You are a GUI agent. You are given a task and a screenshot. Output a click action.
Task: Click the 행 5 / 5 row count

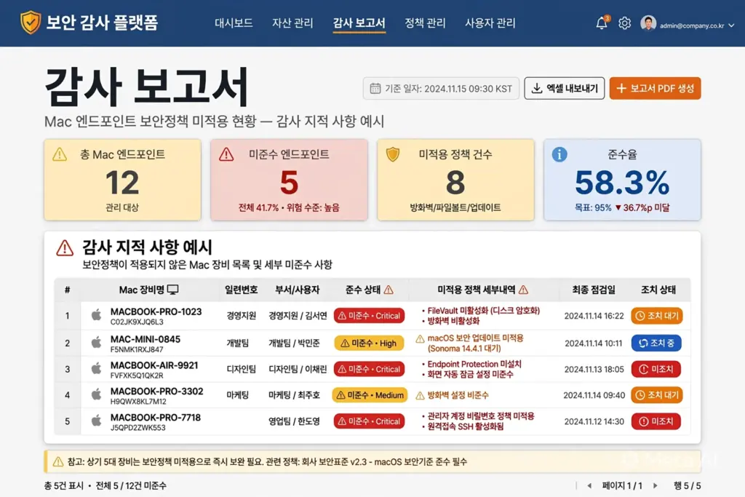(x=687, y=485)
